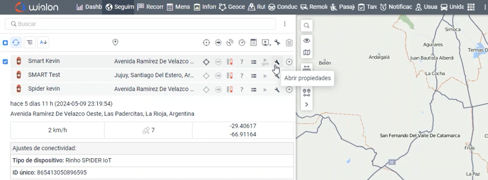Open the Geocercas tab
This screenshot has width=488, height=180.
pyautogui.click(x=231, y=7)
